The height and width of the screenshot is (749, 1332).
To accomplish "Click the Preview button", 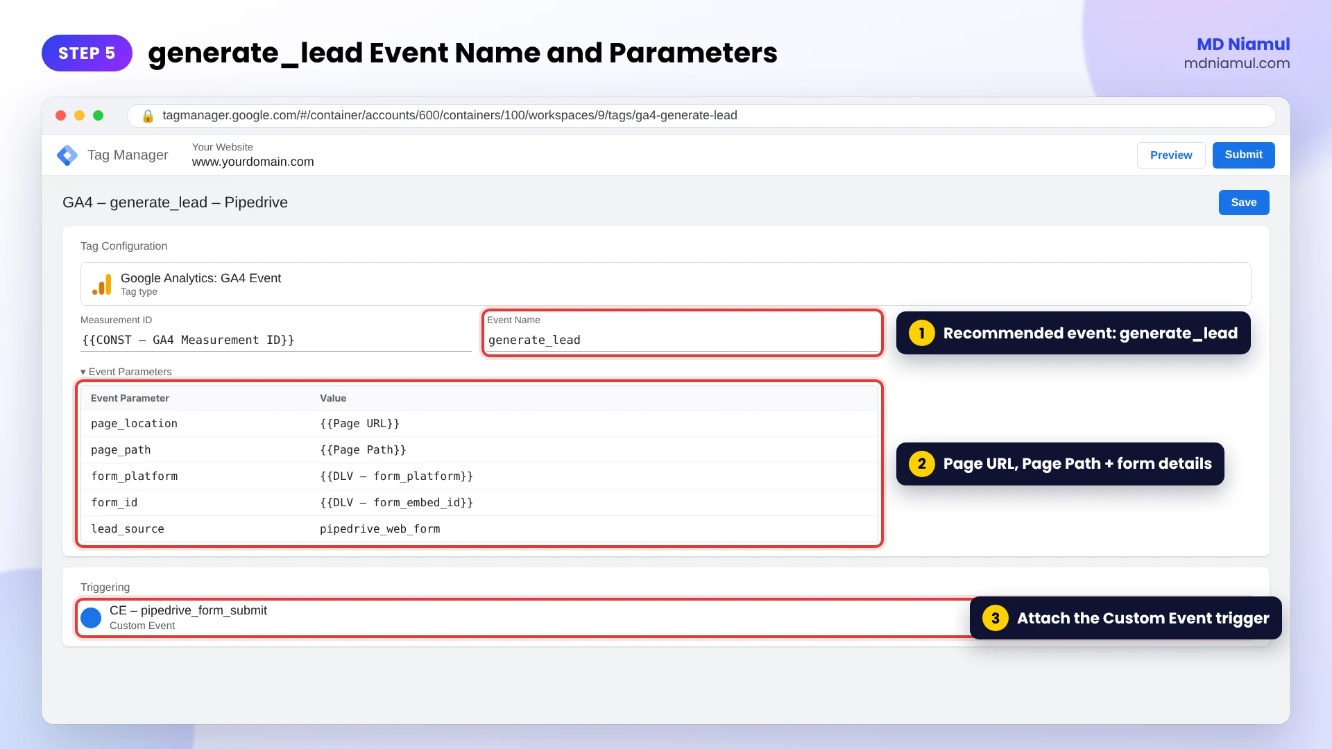I will tap(1171, 155).
